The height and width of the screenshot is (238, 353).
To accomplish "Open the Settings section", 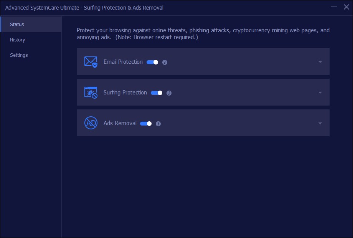I will pyautogui.click(x=19, y=55).
